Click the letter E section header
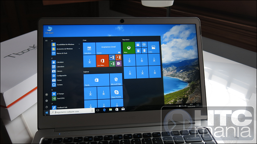The width and height of the screenshot is (257, 144). 52,90
